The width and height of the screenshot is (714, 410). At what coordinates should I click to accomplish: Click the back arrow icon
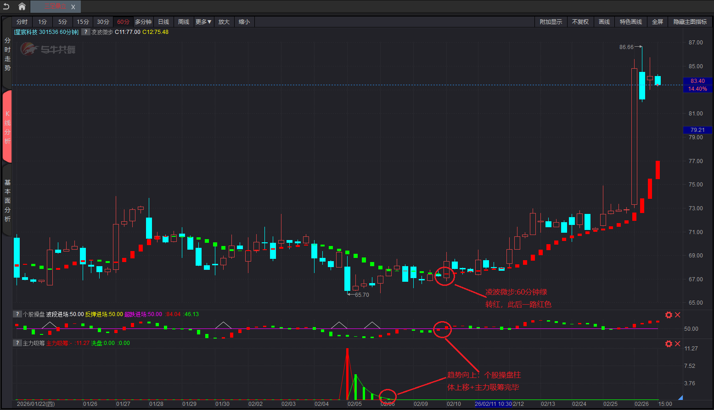pyautogui.click(x=6, y=6)
